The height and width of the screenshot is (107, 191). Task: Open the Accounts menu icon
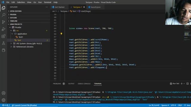pos(3,93)
